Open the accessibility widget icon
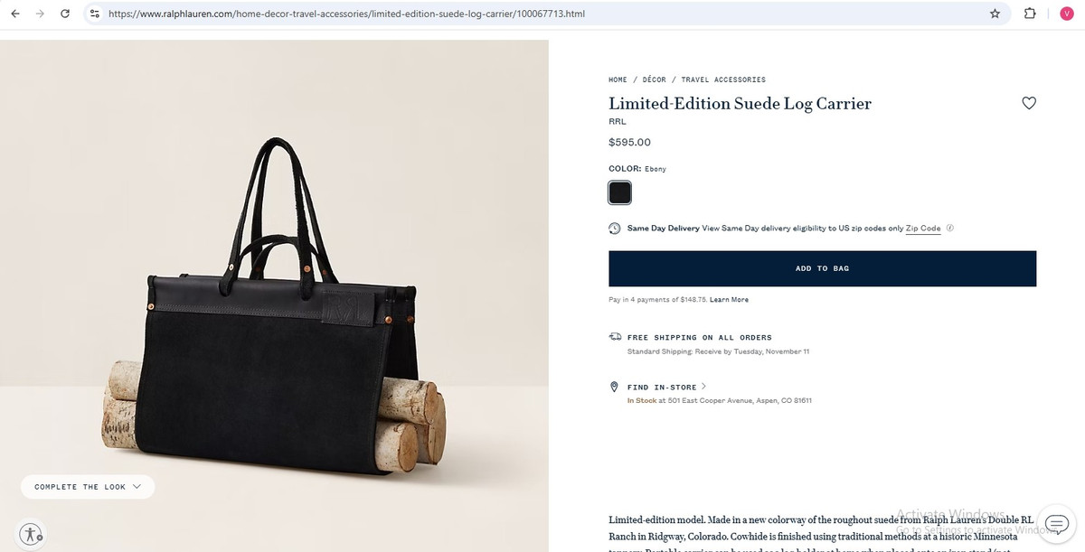The height and width of the screenshot is (552, 1085). pyautogui.click(x=31, y=533)
